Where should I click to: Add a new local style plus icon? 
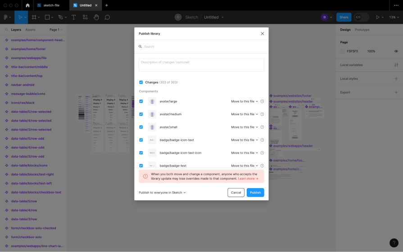[x=396, y=79]
